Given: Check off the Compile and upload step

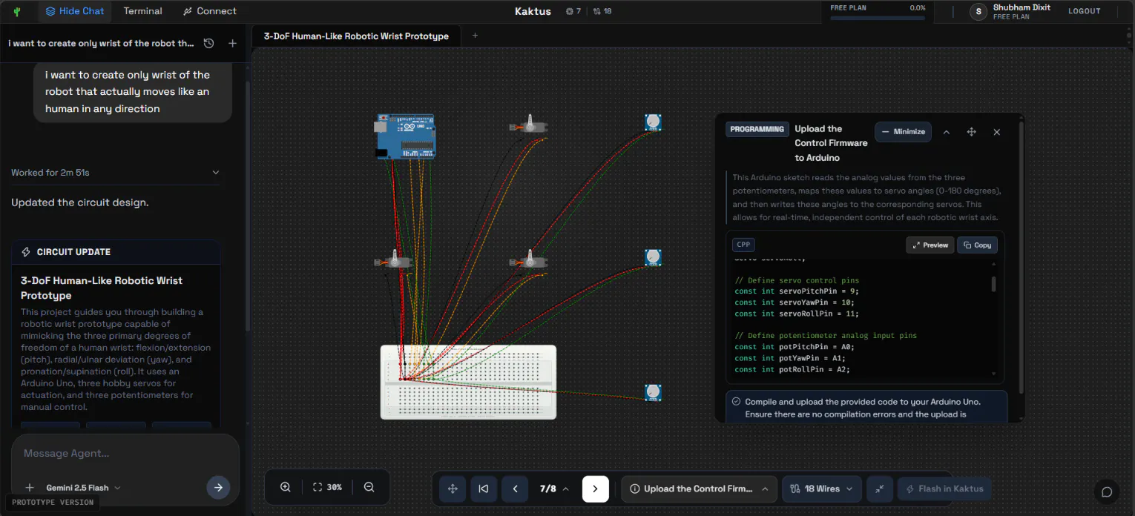Looking at the screenshot, I should coord(736,401).
